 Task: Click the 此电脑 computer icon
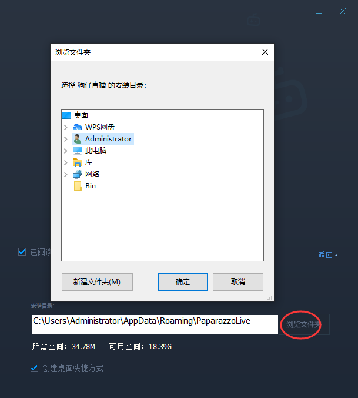[x=78, y=151]
